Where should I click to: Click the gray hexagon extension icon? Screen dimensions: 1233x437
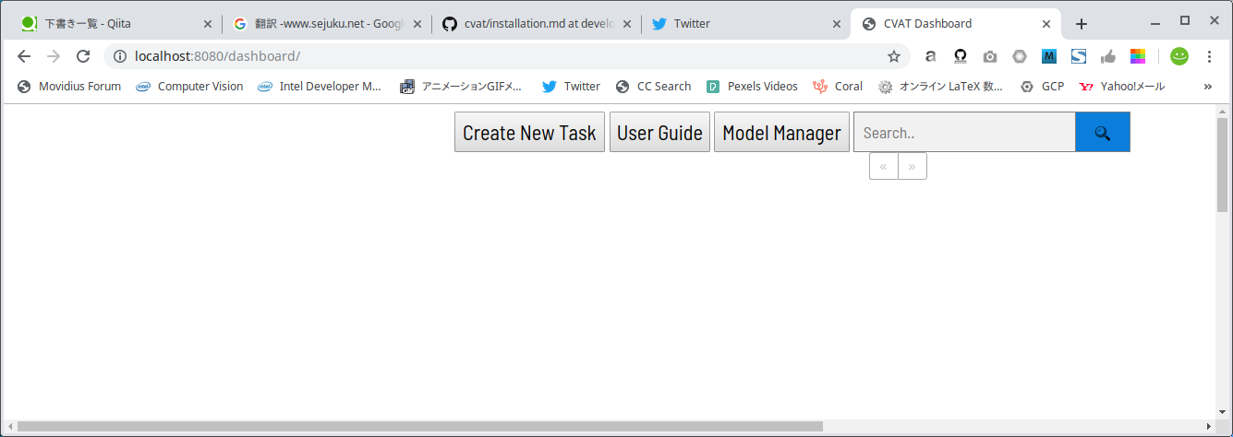point(1019,56)
